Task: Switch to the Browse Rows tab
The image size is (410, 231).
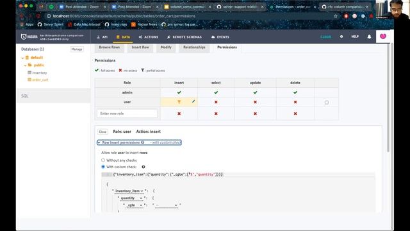Action: (110, 47)
